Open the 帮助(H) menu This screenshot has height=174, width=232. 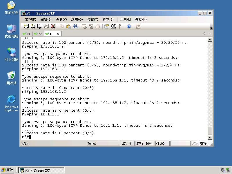(141, 19)
